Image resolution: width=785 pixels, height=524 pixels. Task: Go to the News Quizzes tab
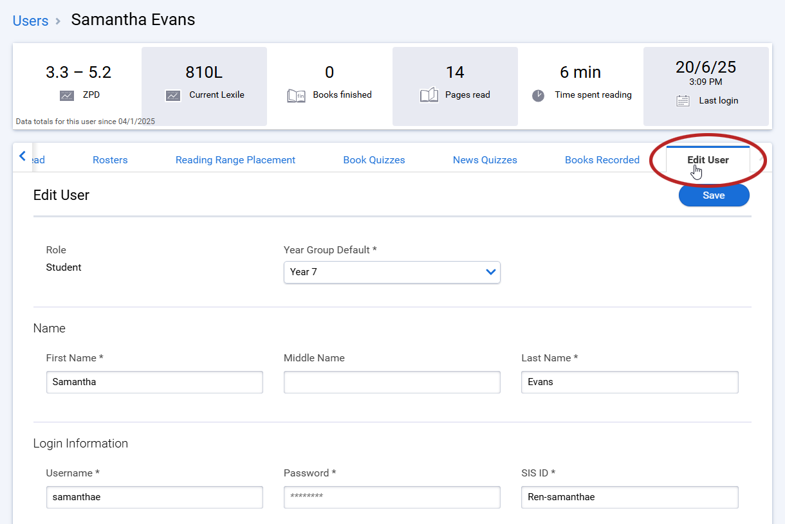(485, 160)
